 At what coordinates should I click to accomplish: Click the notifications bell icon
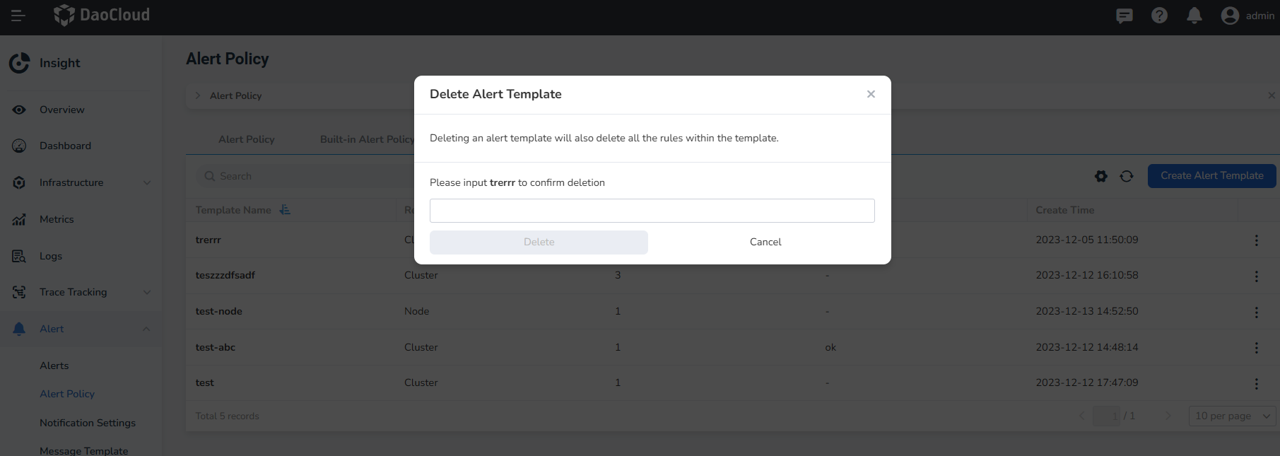[1194, 16]
